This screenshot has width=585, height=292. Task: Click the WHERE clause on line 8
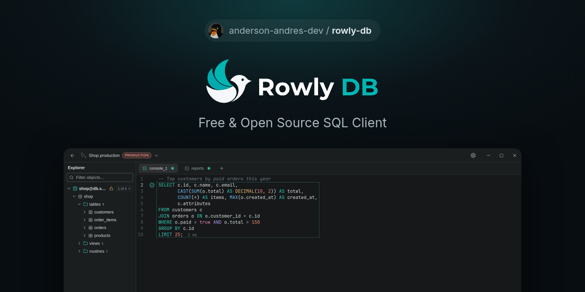(209, 222)
